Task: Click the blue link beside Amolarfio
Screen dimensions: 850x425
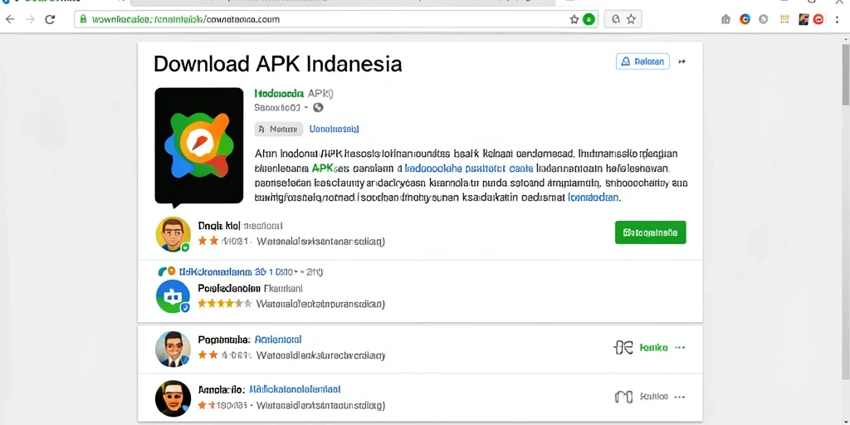Action: click(x=295, y=389)
